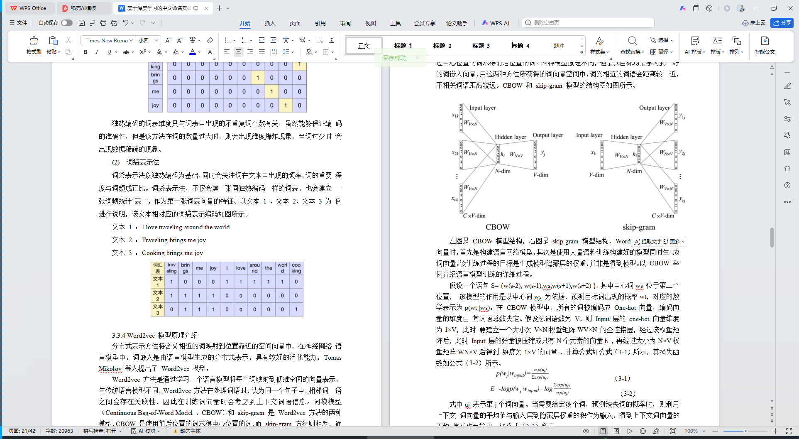Apply the 标题 3 heading style
Screen dimensions: 799x439
coord(481,46)
